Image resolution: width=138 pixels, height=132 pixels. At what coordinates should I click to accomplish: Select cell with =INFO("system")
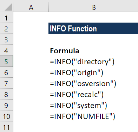tap(93, 105)
